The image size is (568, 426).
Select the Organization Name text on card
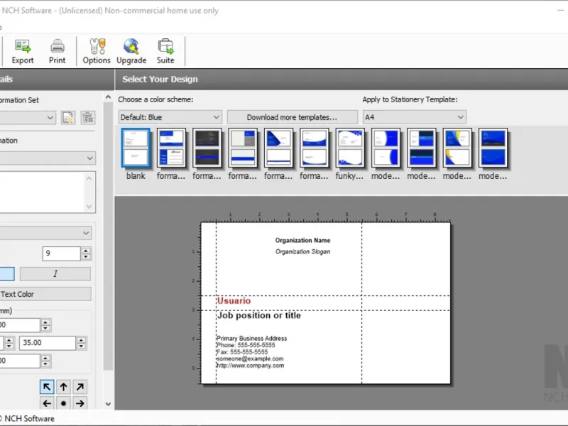[302, 240]
